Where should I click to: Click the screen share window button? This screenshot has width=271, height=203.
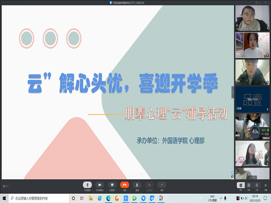(112, 185)
